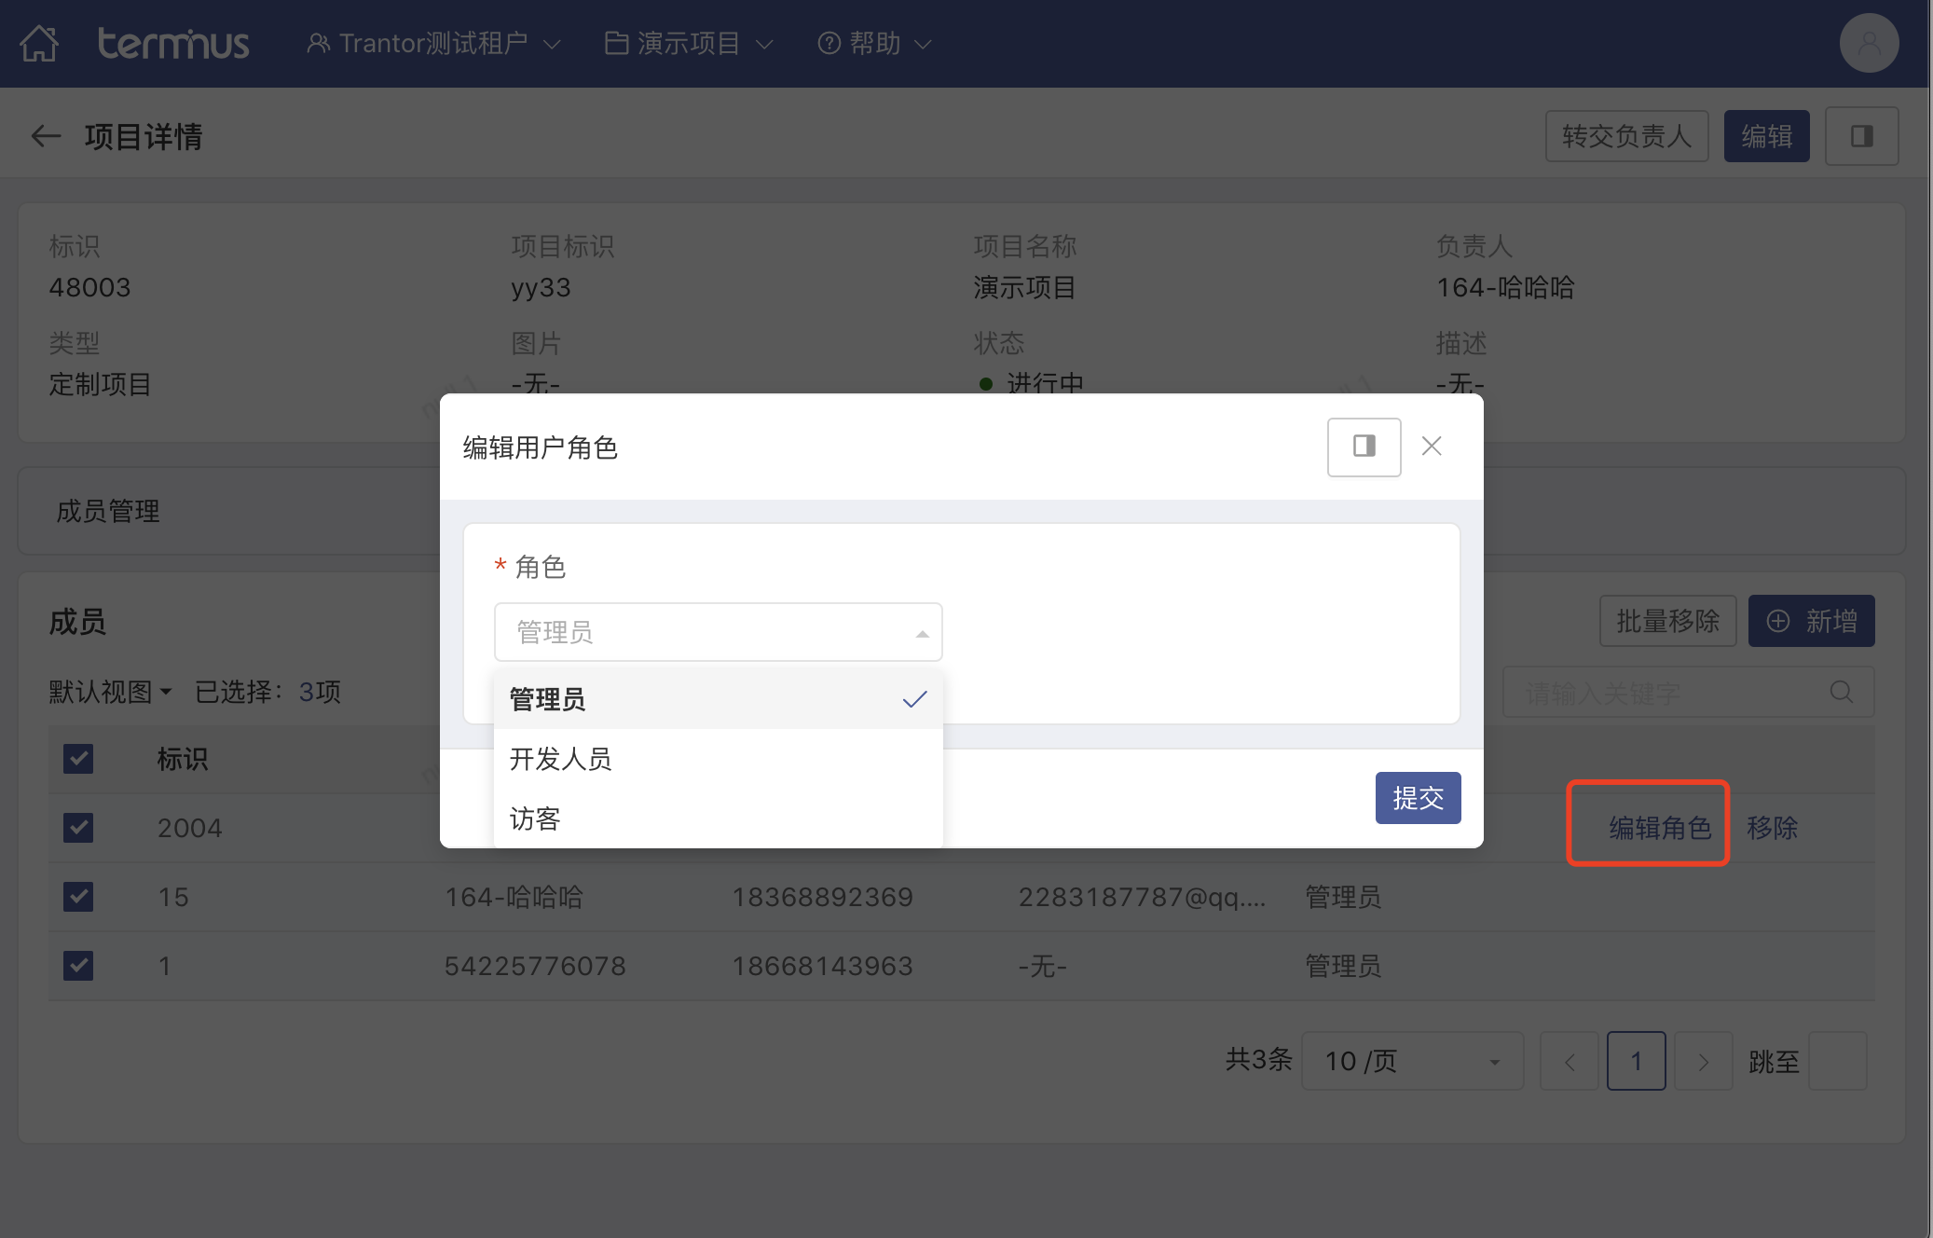Select the 开发人员 option
The width and height of the screenshot is (1933, 1238).
tap(718, 759)
